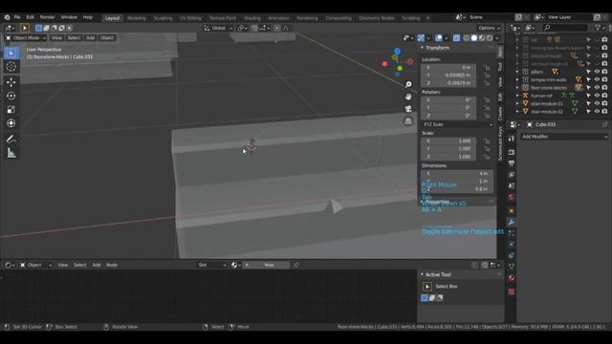The width and height of the screenshot is (612, 344).
Task: Switch perspective/orthographic grid icon
Action: (408, 121)
